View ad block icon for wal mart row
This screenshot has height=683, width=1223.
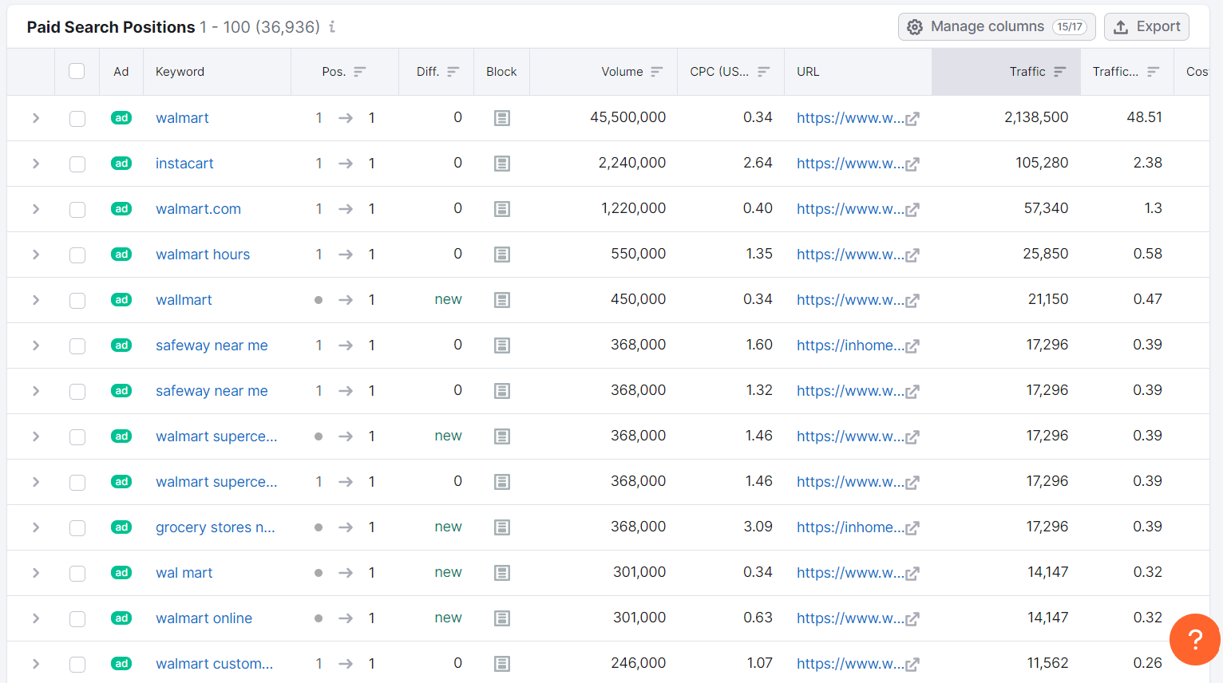click(502, 573)
